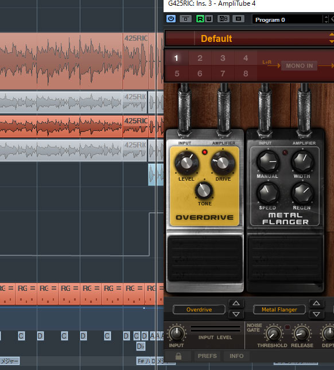Stomp the Metal Flanger pedal footswitch

point(285,258)
